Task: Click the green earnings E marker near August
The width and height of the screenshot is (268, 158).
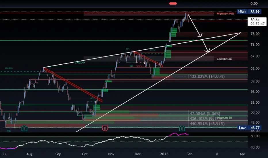Action: (24, 128)
